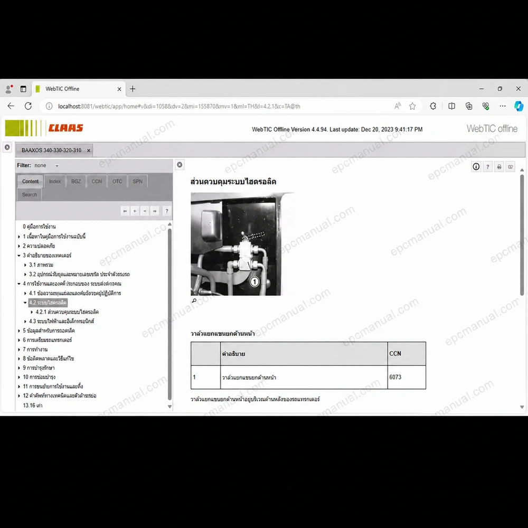Bookmark page with the star icon
Screen dimensions: 528x528
click(x=412, y=107)
